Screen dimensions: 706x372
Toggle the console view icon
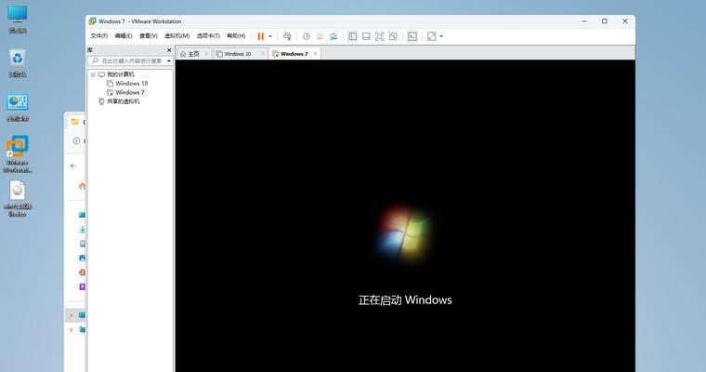tap(412, 36)
